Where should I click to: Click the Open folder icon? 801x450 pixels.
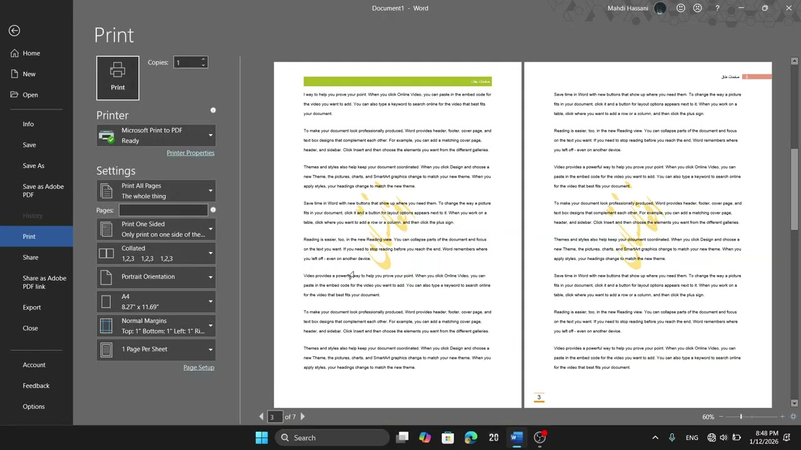(x=14, y=95)
